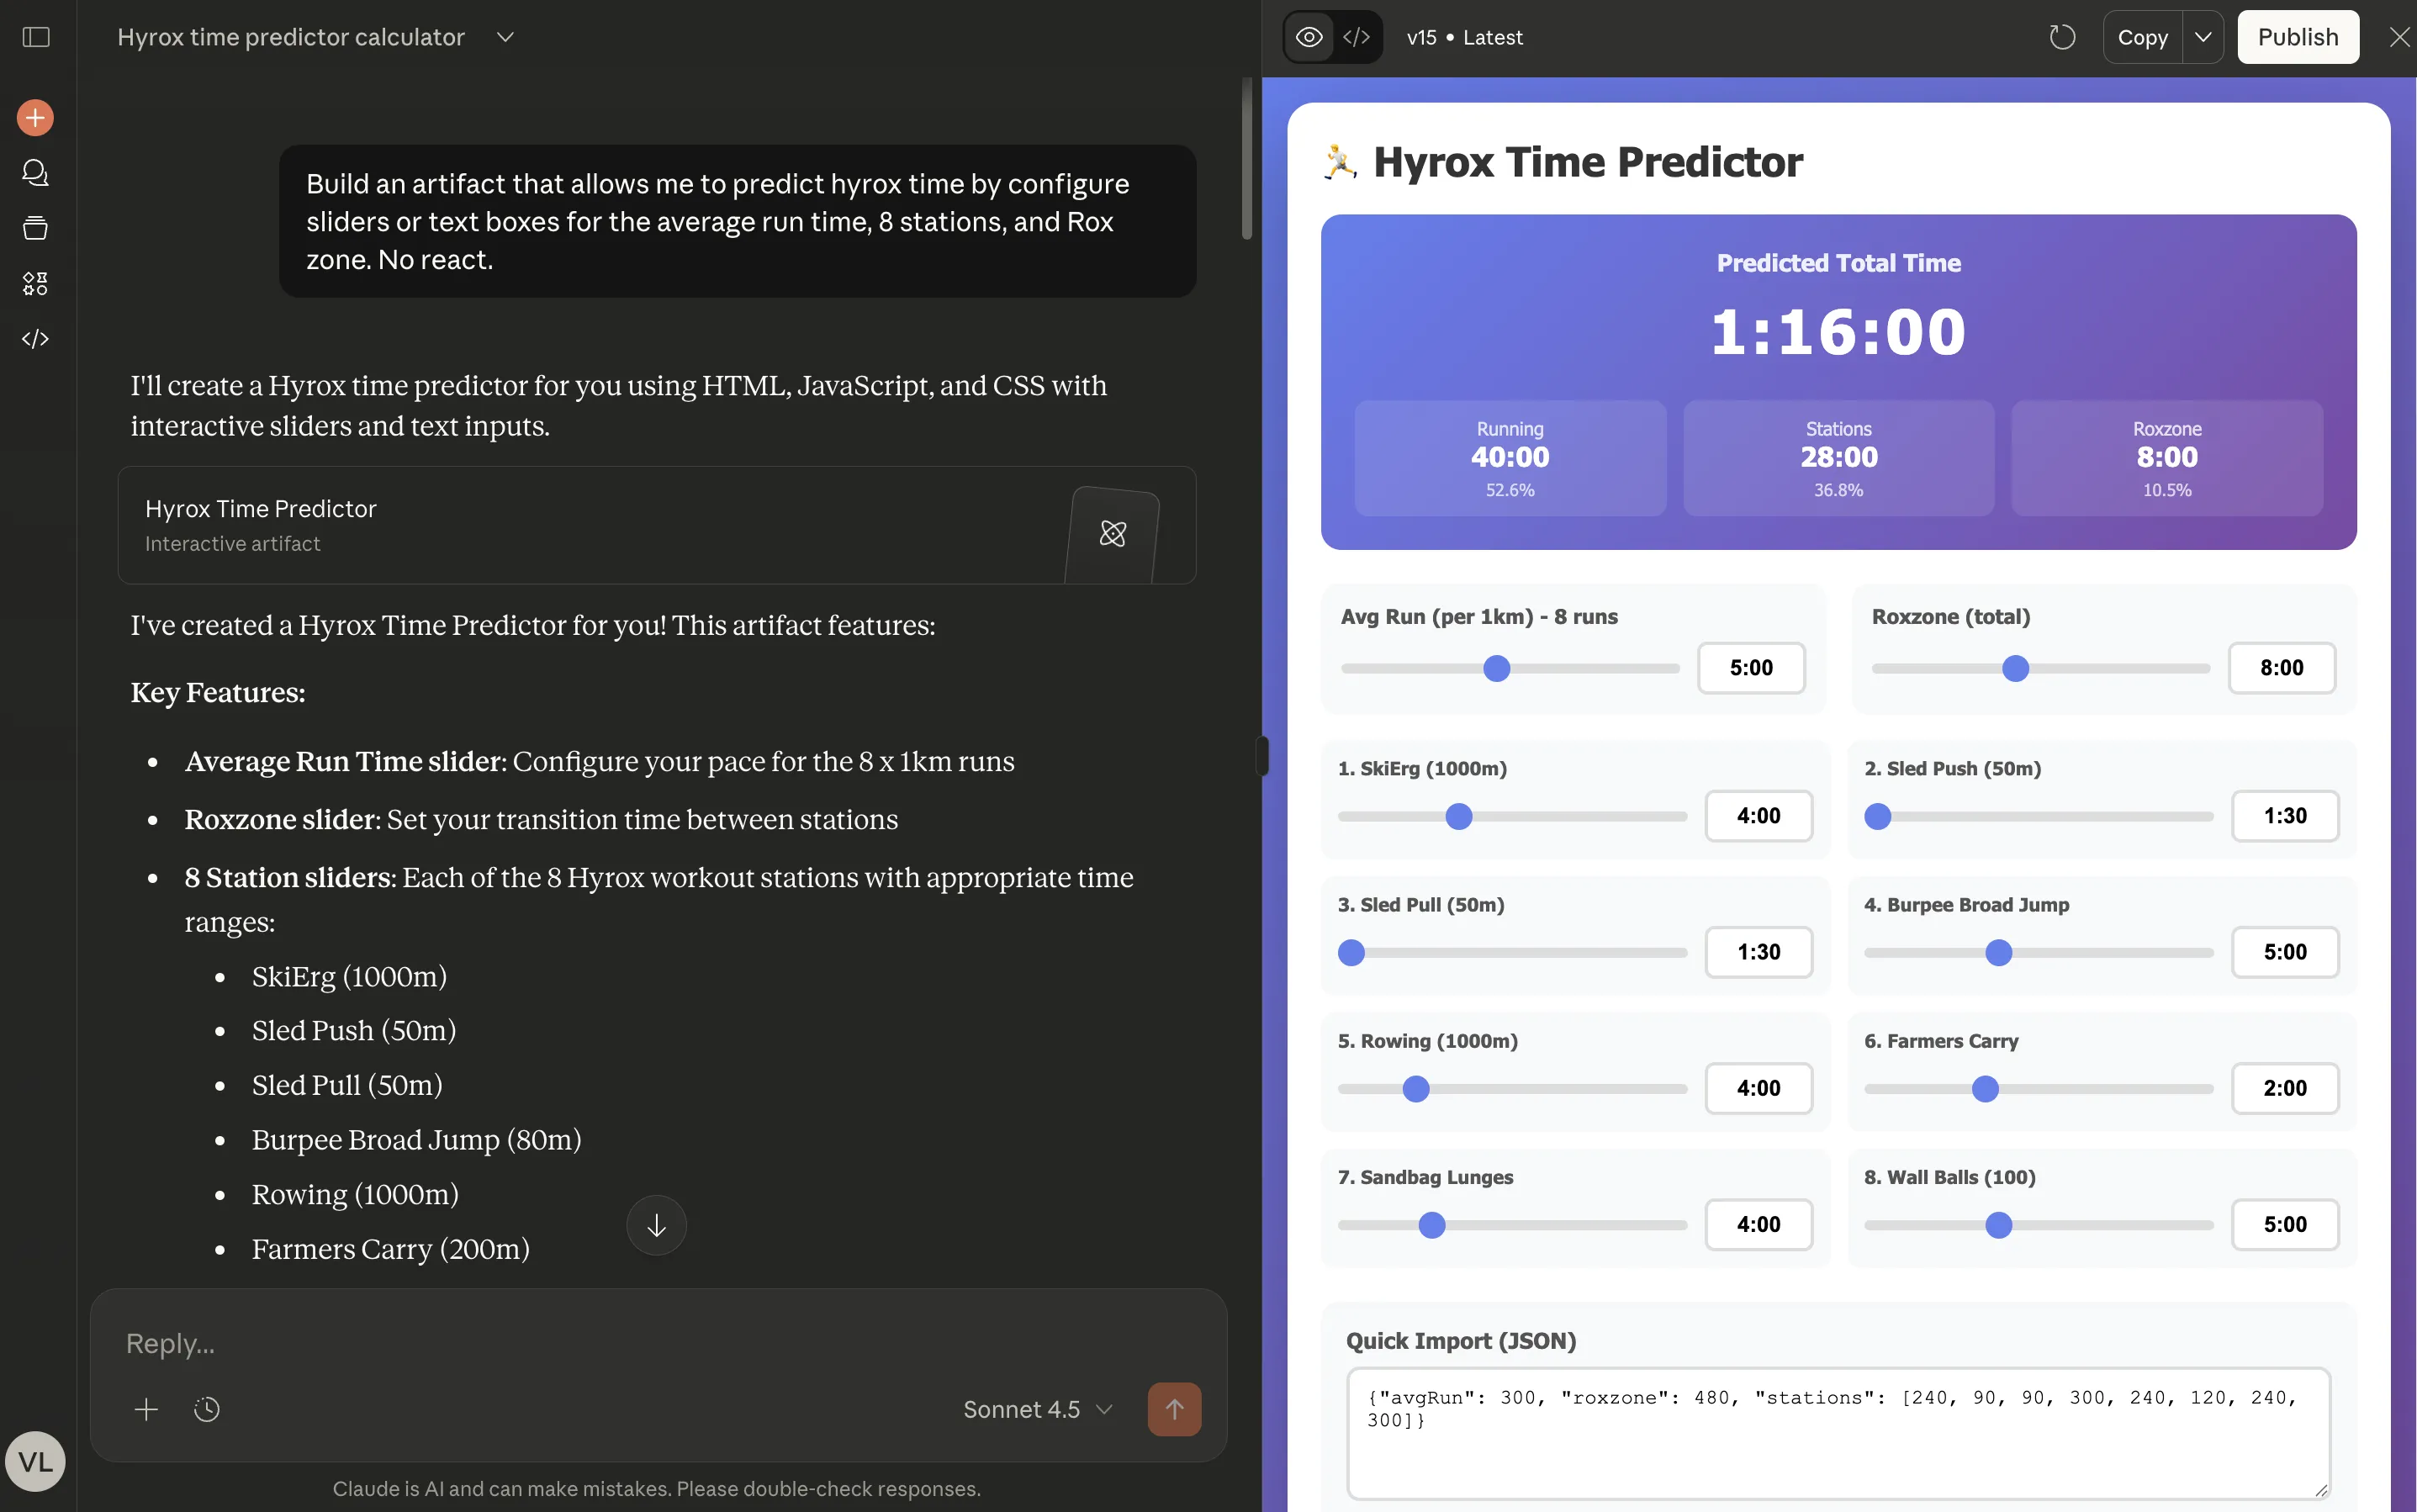This screenshot has width=2417, height=1512.
Task: Open the Sonnet 4.5 model selector
Action: (1035, 1409)
